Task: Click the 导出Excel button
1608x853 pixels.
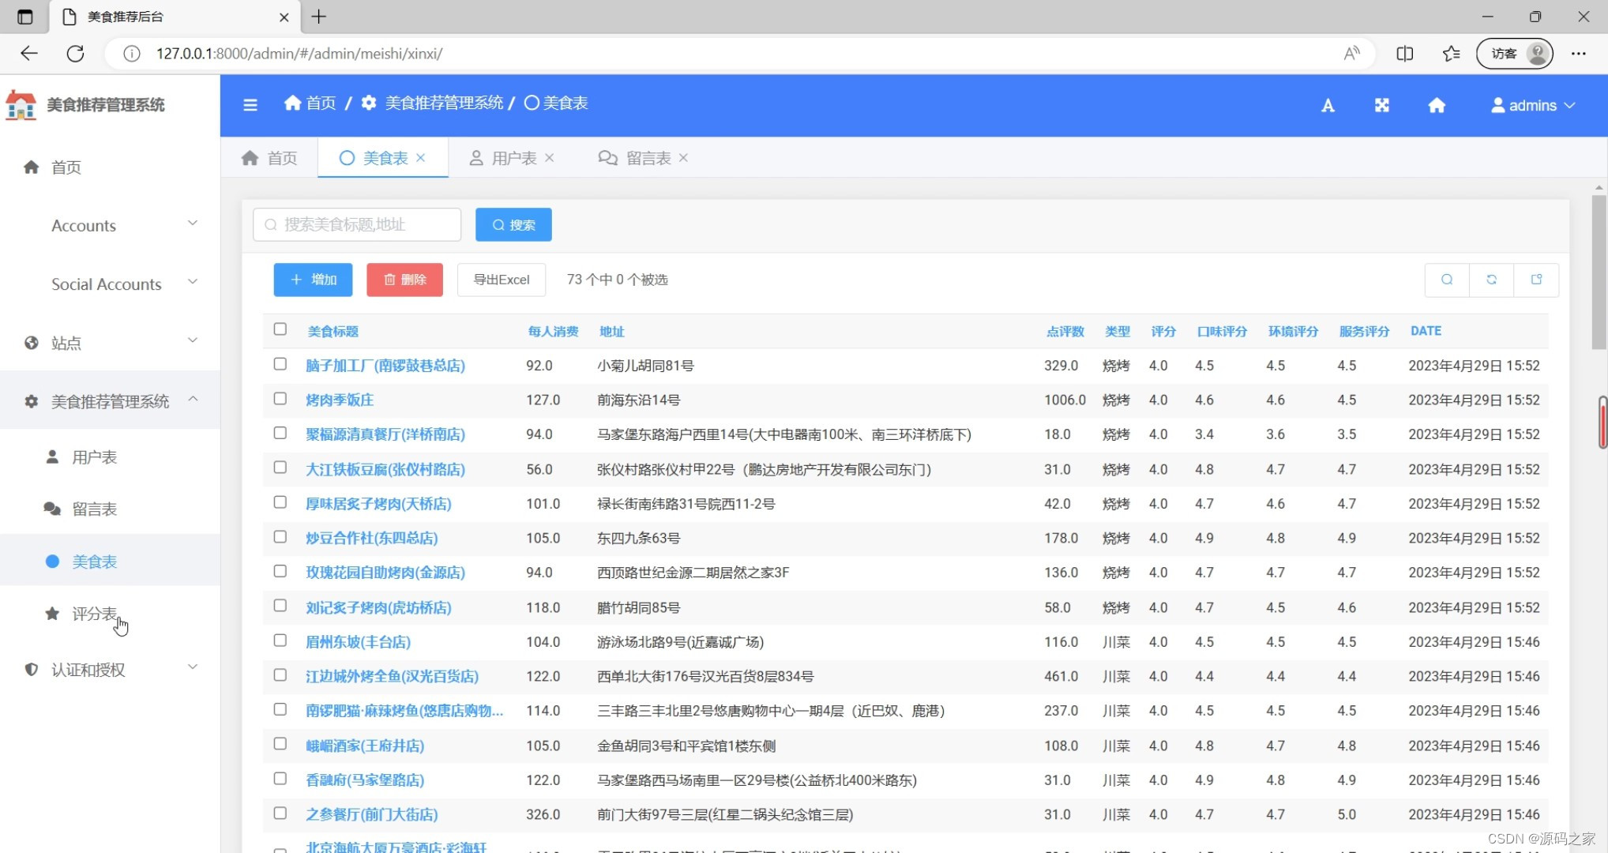Action: point(501,280)
